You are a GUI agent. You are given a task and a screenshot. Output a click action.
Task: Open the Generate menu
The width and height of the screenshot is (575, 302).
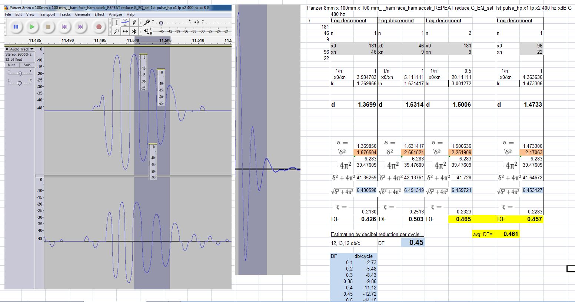pyautogui.click(x=83, y=14)
